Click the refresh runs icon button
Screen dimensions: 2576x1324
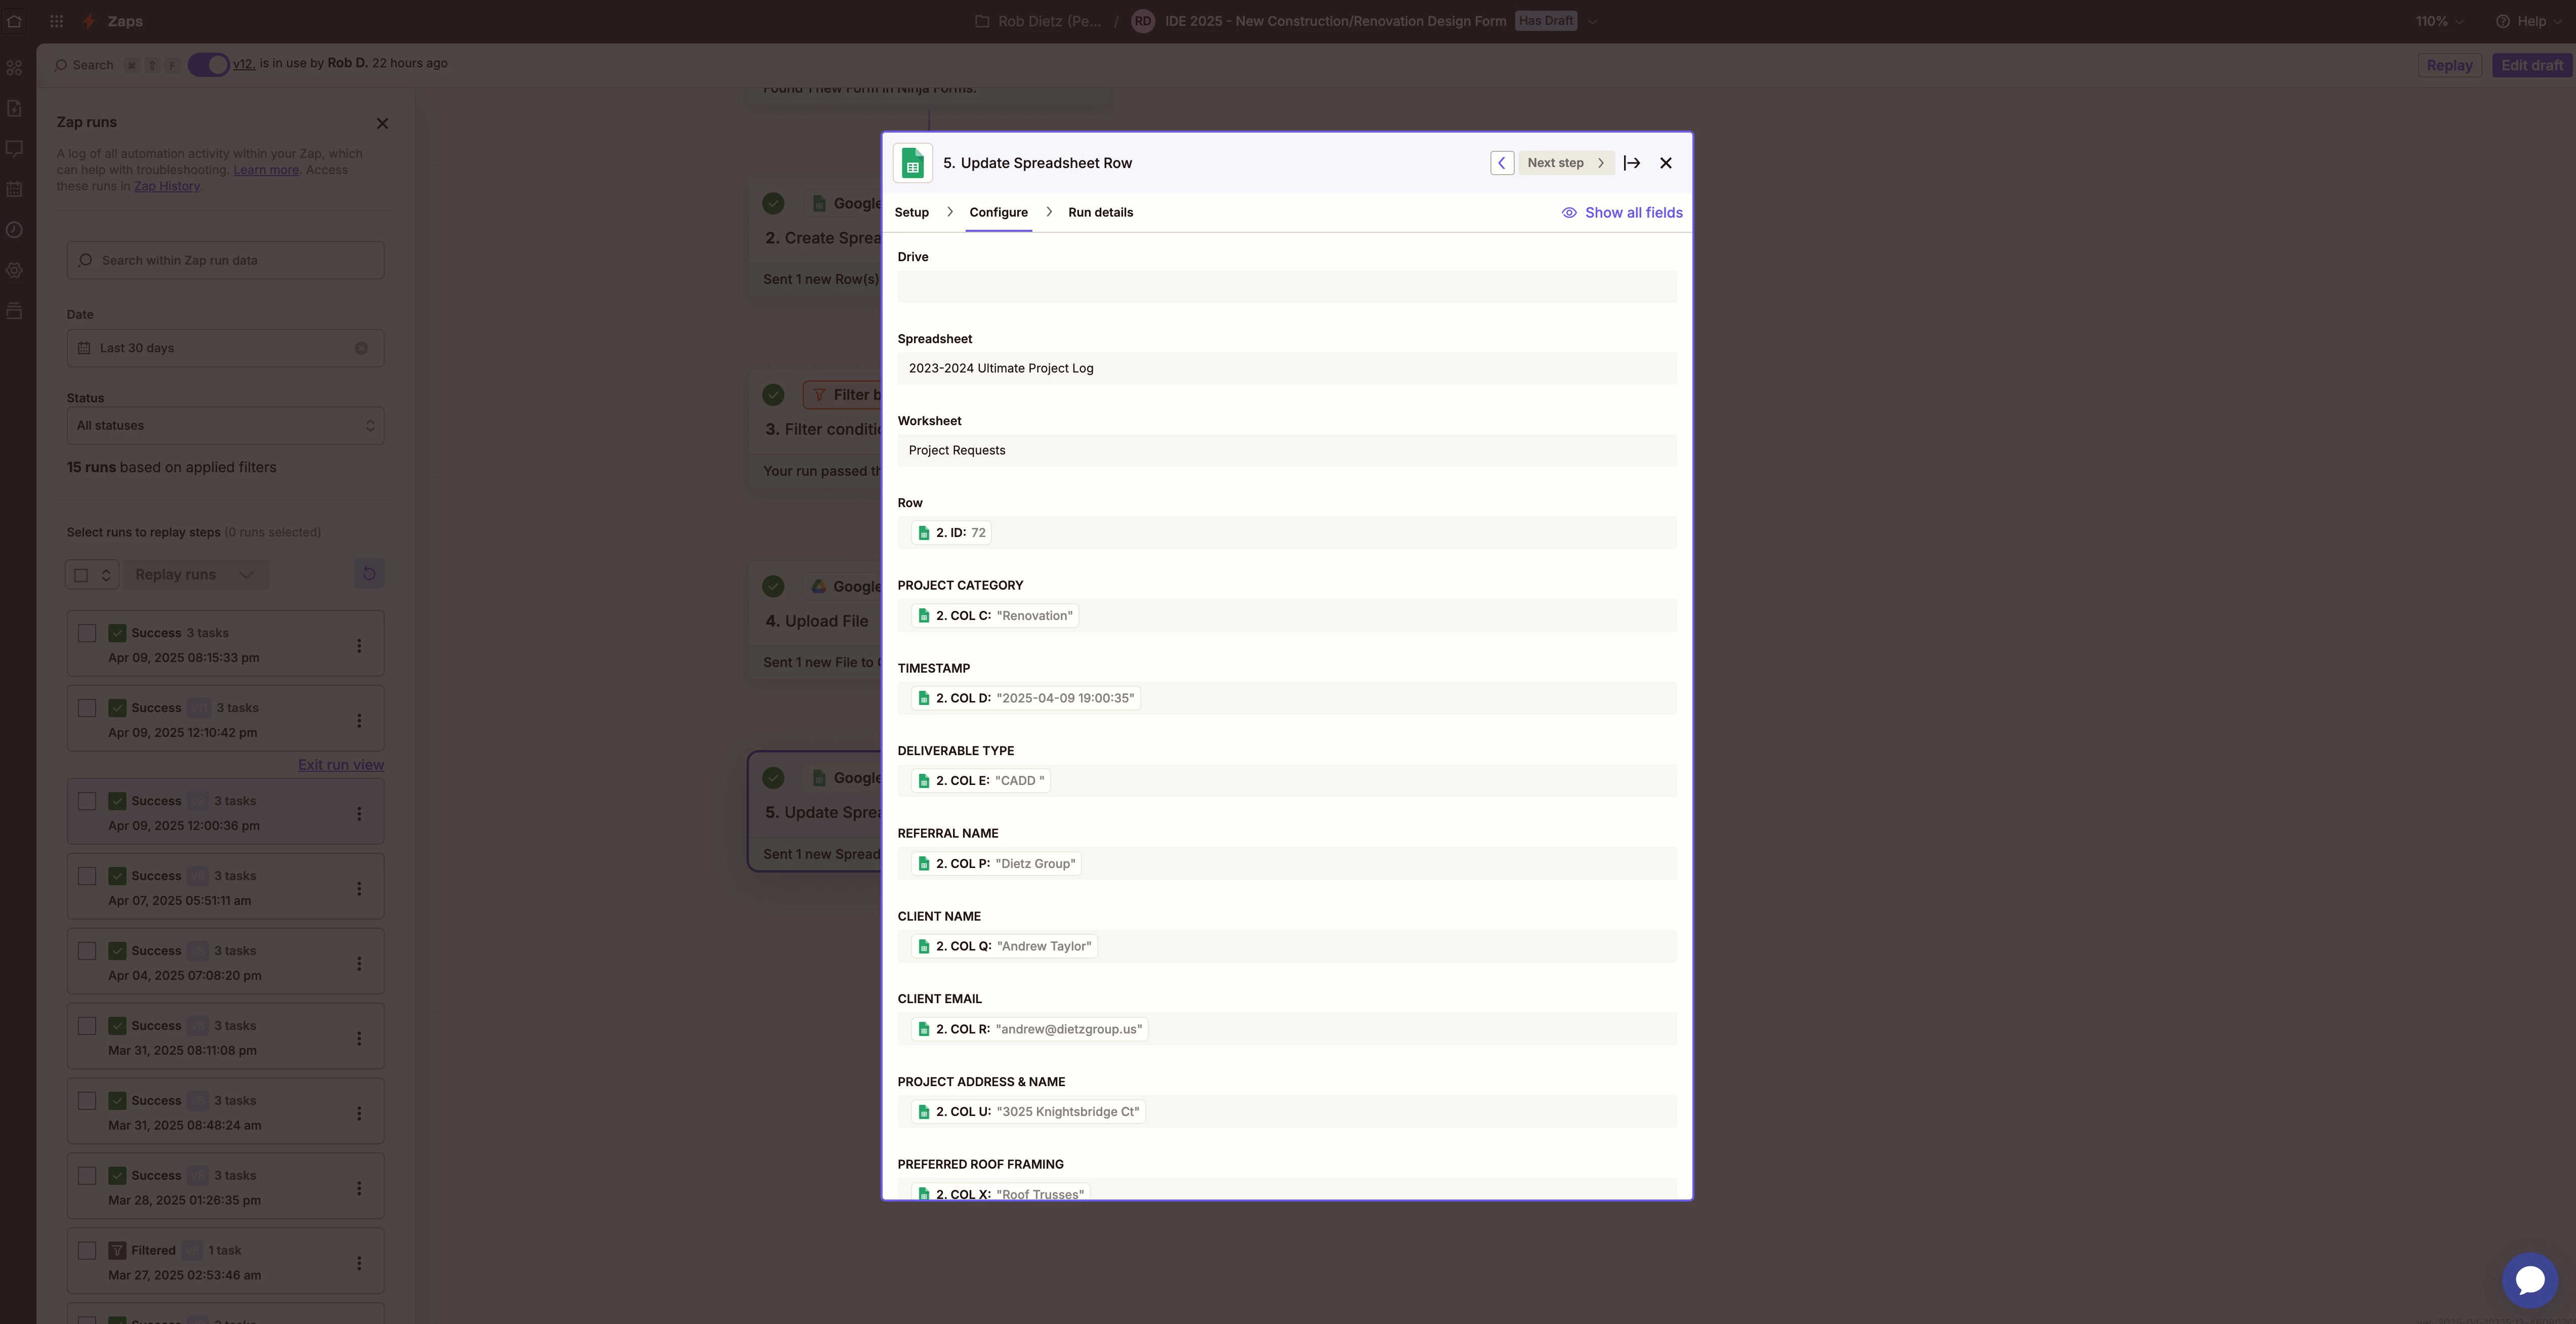369,574
